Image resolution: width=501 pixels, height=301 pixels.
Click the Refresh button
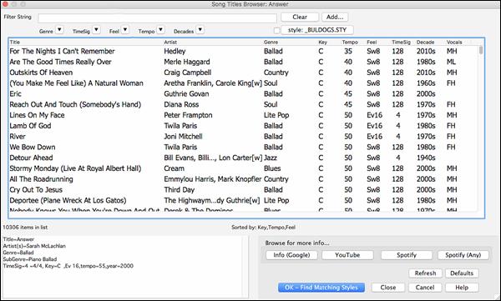(425, 273)
